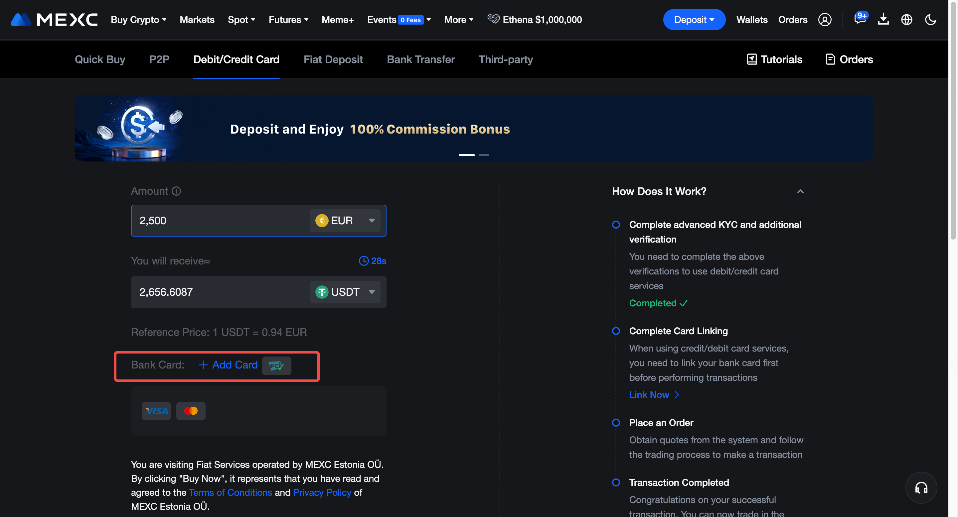
Task: Click the Visa card logo
Action: [x=156, y=411]
